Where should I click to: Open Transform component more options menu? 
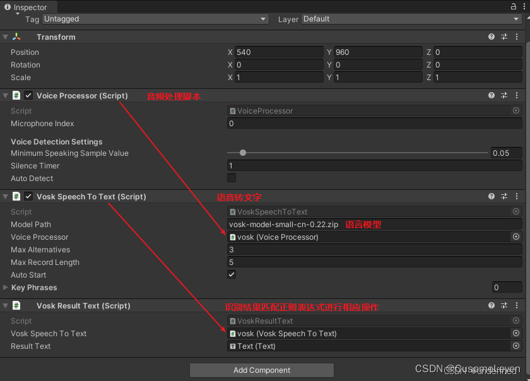(x=517, y=37)
